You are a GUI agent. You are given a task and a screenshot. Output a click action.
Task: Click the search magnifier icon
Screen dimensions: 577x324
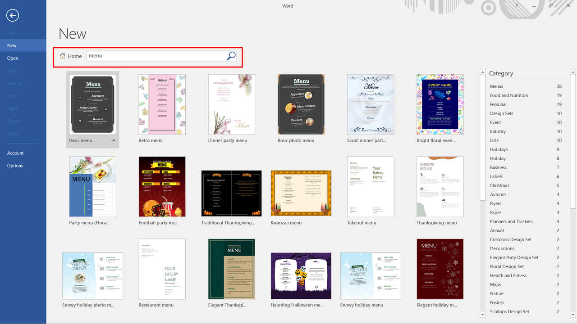coord(231,55)
